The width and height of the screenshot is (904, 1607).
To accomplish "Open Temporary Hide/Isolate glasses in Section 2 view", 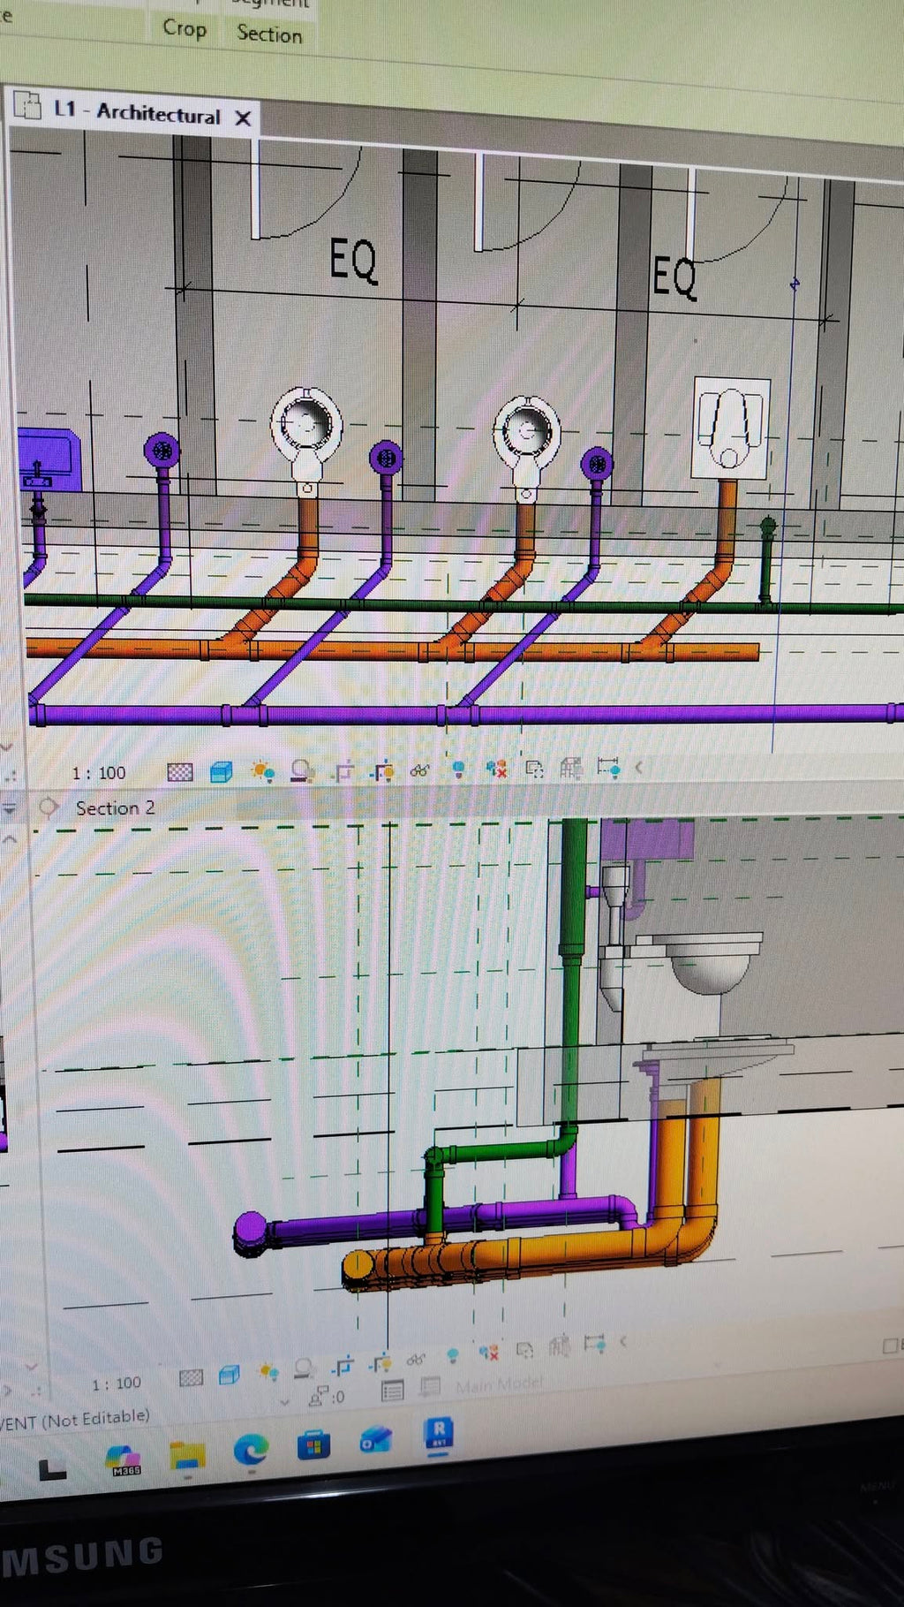I will [x=416, y=1360].
